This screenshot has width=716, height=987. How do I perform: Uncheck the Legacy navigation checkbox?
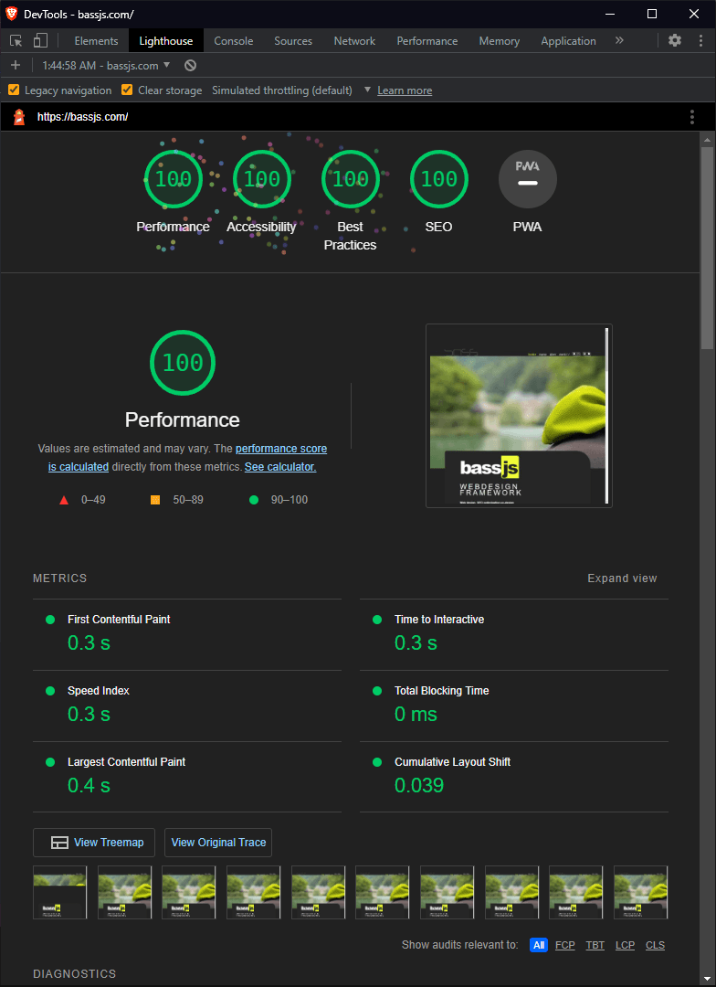[14, 90]
